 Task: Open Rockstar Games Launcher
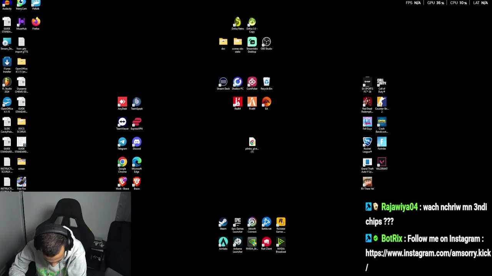tap(281, 225)
